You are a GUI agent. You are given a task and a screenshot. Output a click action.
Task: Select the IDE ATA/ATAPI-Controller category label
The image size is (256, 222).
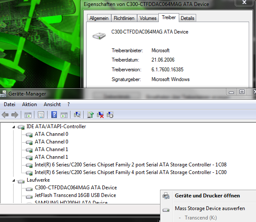(x=56, y=126)
